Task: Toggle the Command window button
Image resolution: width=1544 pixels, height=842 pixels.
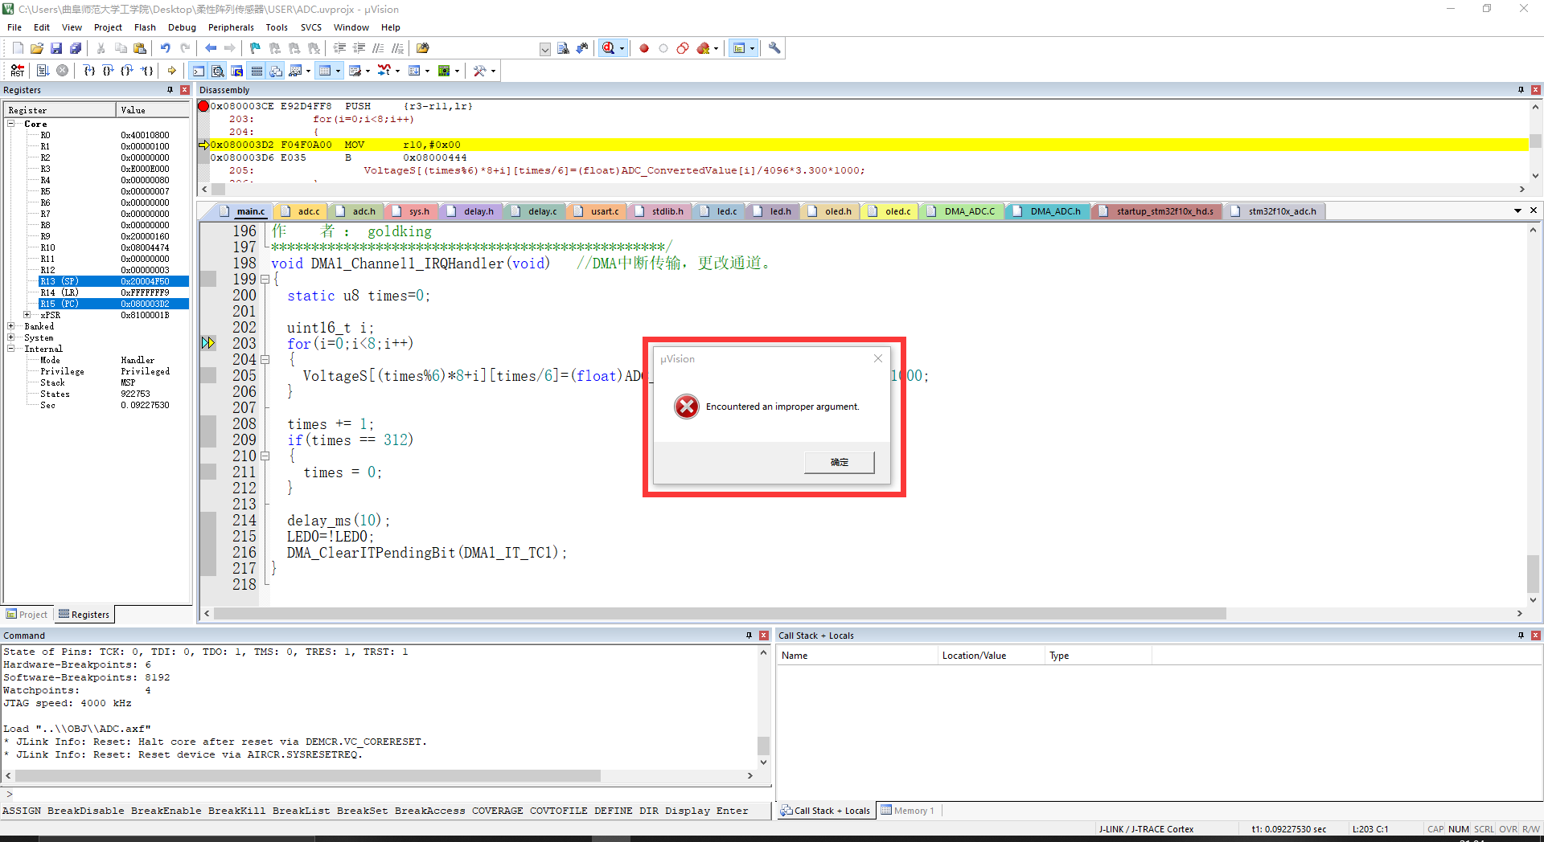Action: [199, 71]
